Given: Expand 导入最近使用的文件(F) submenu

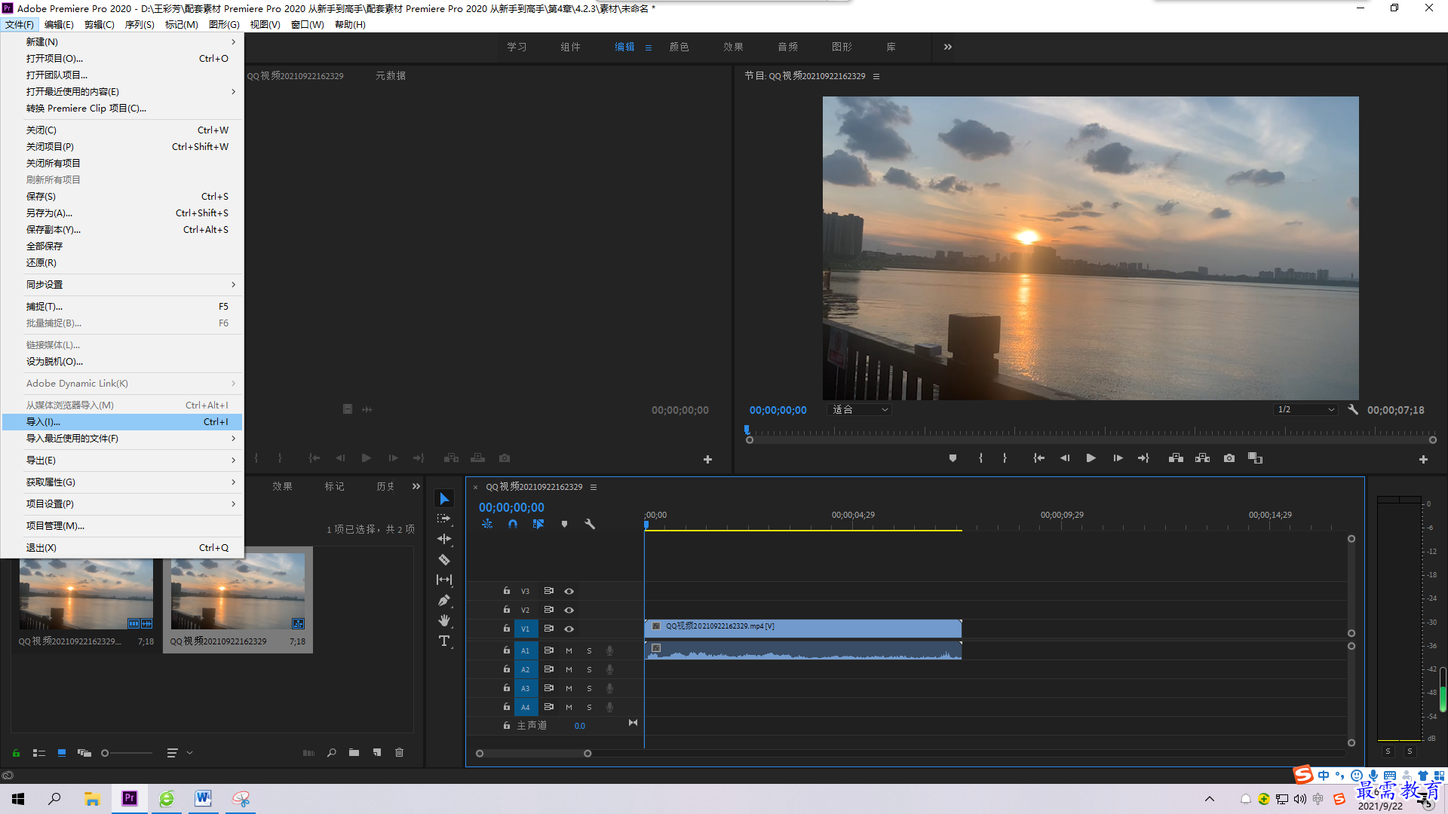Looking at the screenshot, I should (123, 438).
